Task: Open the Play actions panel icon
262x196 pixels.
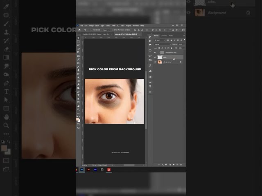Action: [x=150, y=41]
